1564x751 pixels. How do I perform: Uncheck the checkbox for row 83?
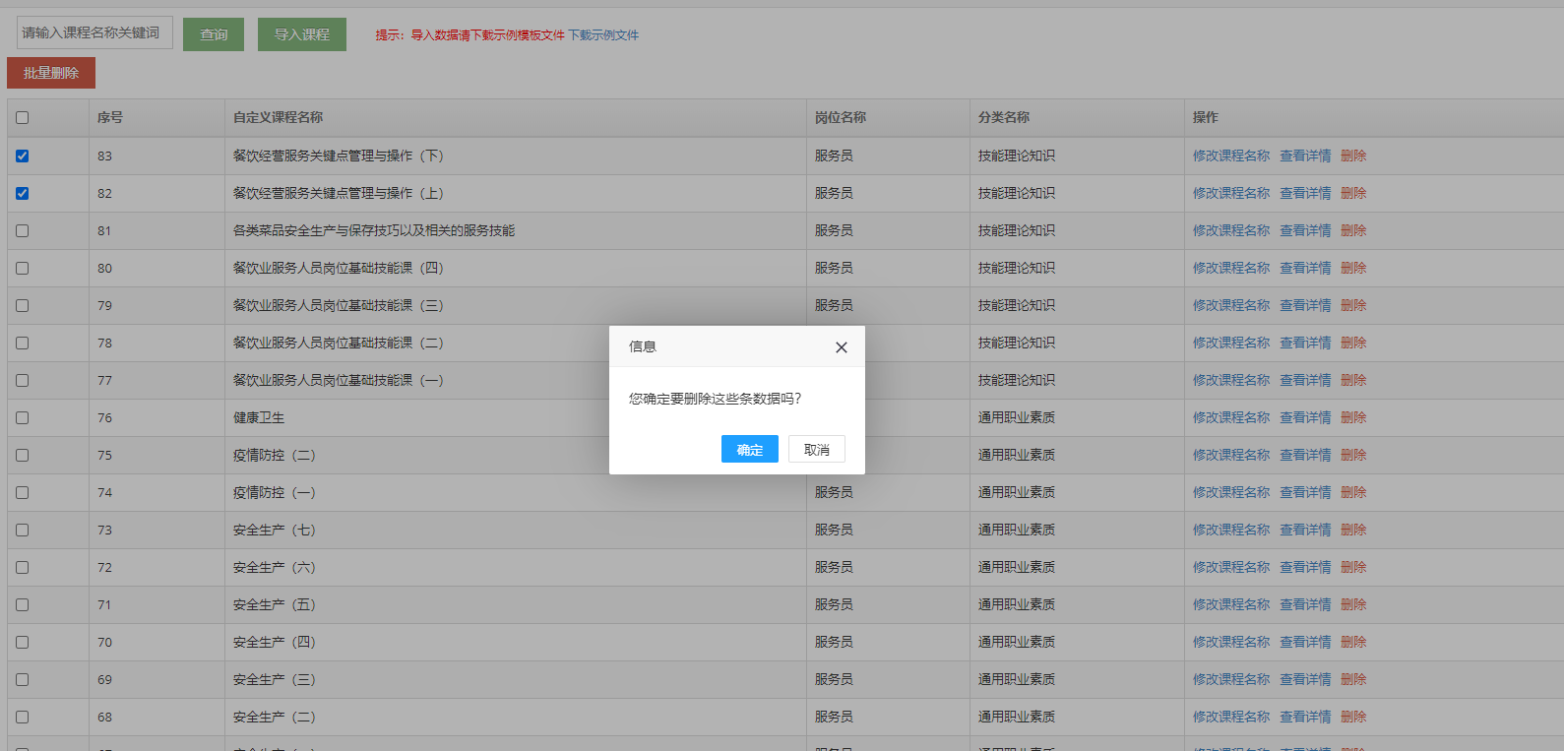23,156
